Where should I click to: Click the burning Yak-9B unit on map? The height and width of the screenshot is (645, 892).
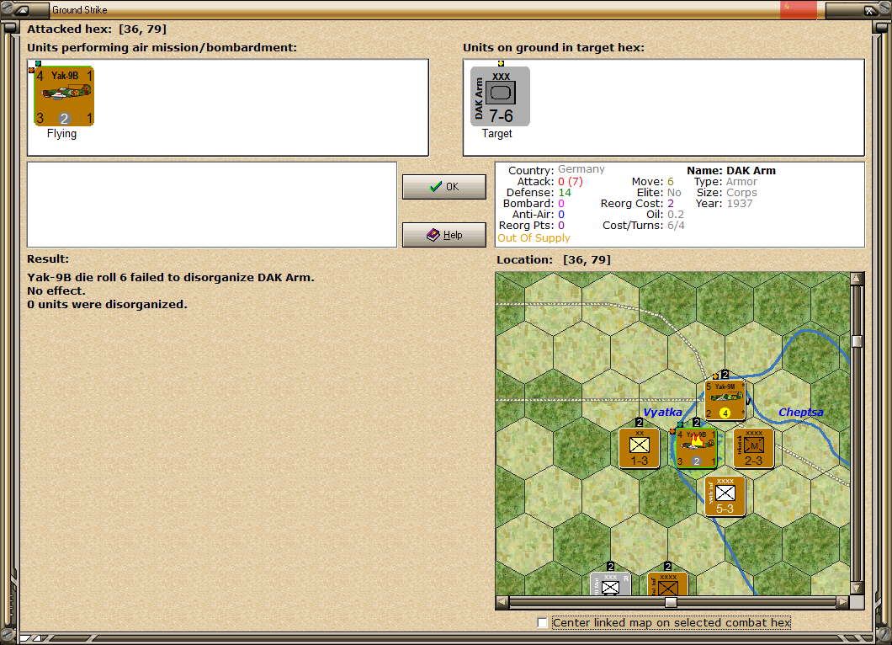pos(696,448)
